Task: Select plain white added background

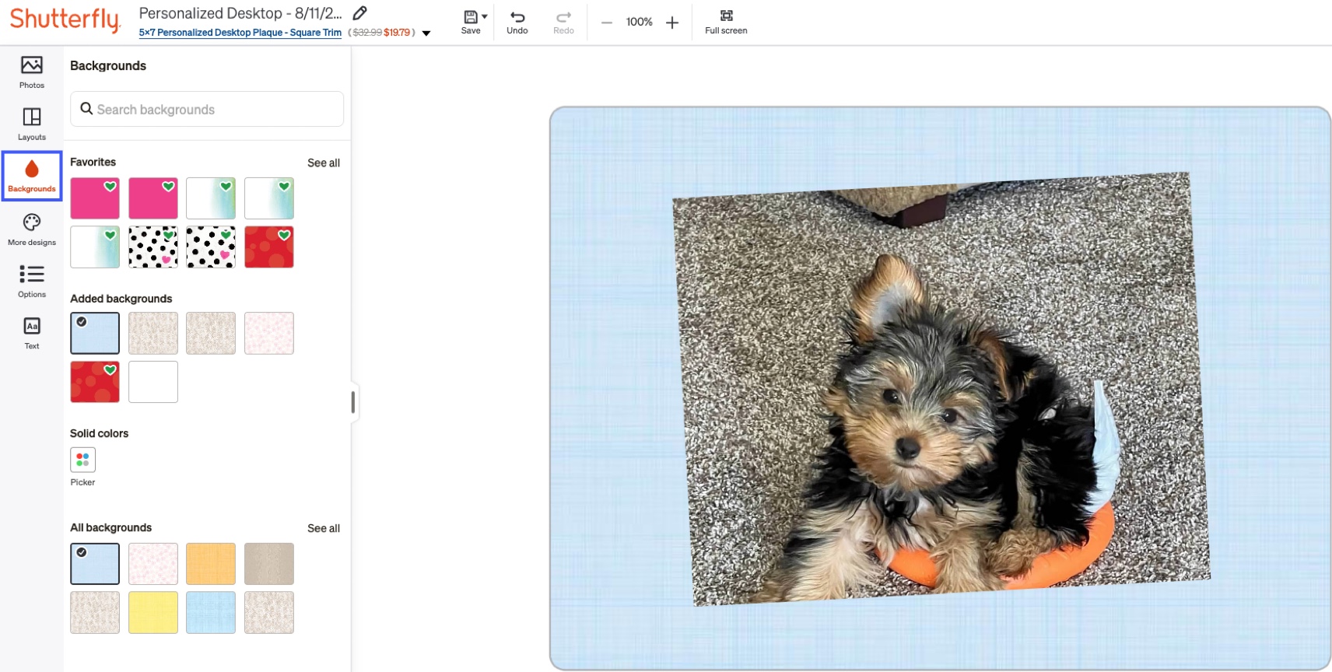Action: [x=152, y=382]
